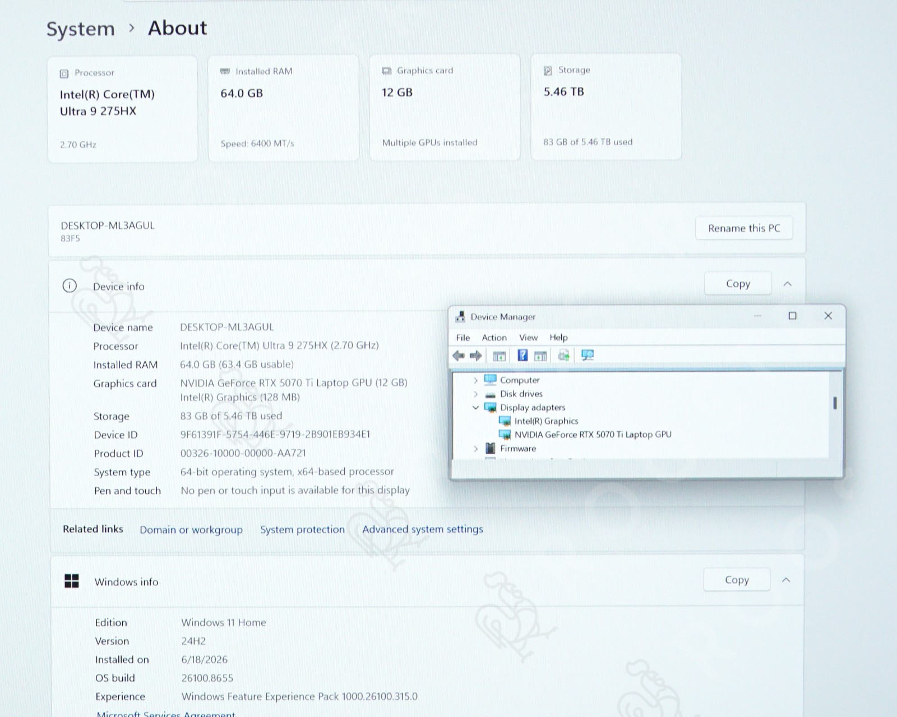Click the "Windows Feature Experience Pack 1000.26100.315.0" value
This screenshot has height=717, width=897.
click(x=299, y=697)
